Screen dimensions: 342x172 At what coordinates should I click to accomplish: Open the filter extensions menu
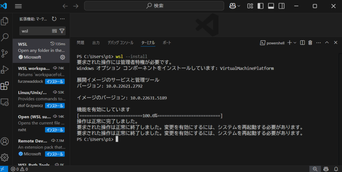pyautogui.click(x=62, y=31)
